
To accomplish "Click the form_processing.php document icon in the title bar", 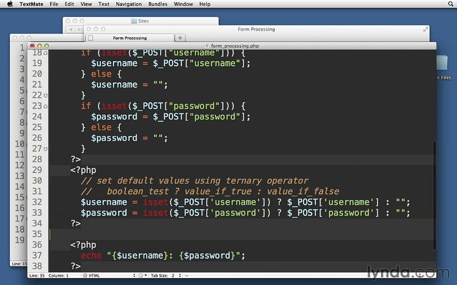I will pyautogui.click(x=207, y=46).
